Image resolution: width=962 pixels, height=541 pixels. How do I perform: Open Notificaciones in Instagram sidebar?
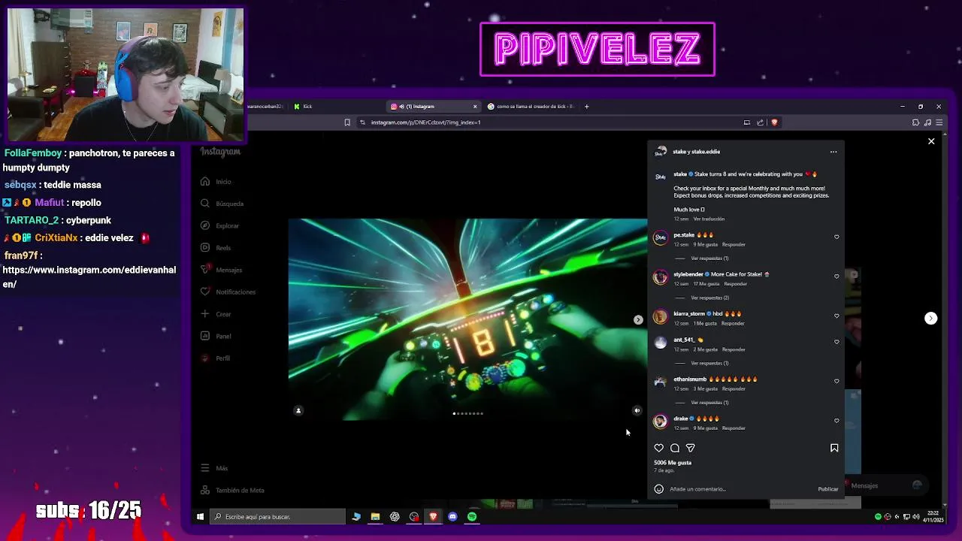click(228, 292)
